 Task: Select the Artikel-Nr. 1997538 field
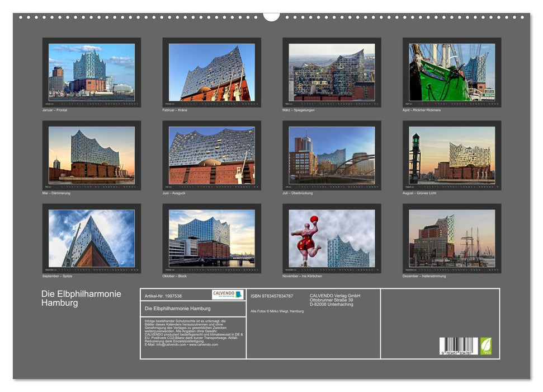162,295
